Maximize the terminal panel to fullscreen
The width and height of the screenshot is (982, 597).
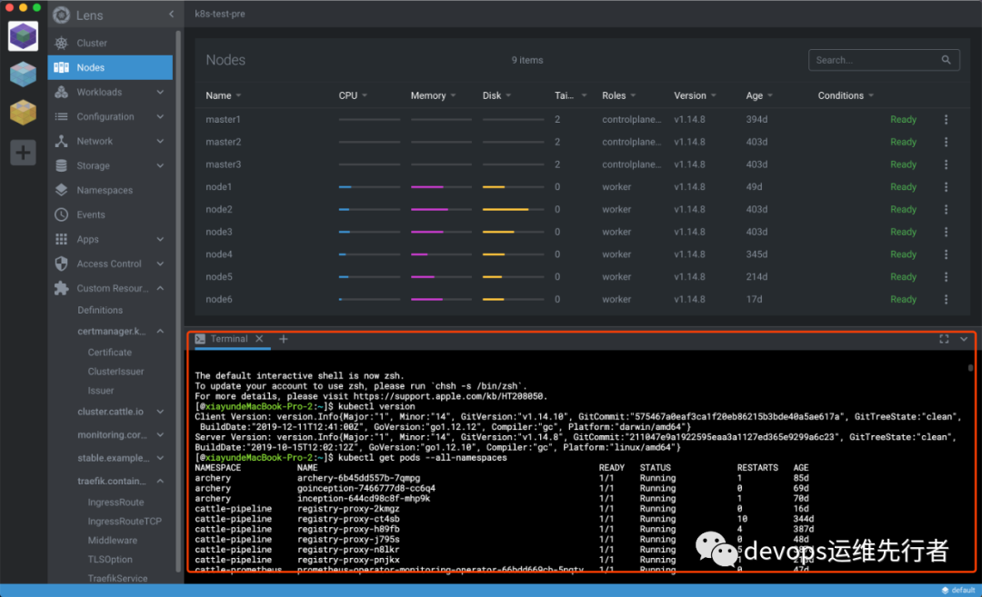coord(944,339)
